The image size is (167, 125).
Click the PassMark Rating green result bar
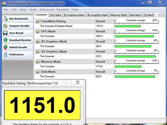(x=127, y=26)
